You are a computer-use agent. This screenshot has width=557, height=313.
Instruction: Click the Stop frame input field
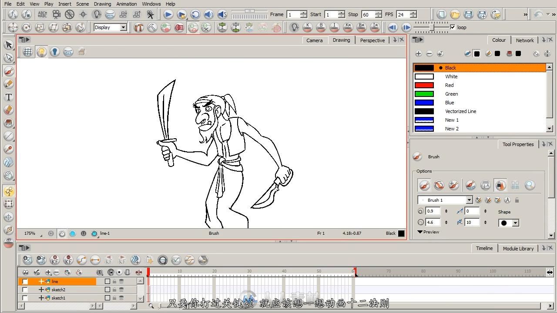[368, 14]
